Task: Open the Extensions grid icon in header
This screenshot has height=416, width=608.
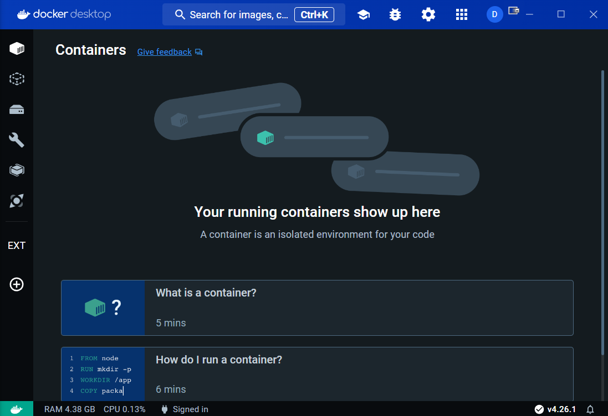Action: 461,15
